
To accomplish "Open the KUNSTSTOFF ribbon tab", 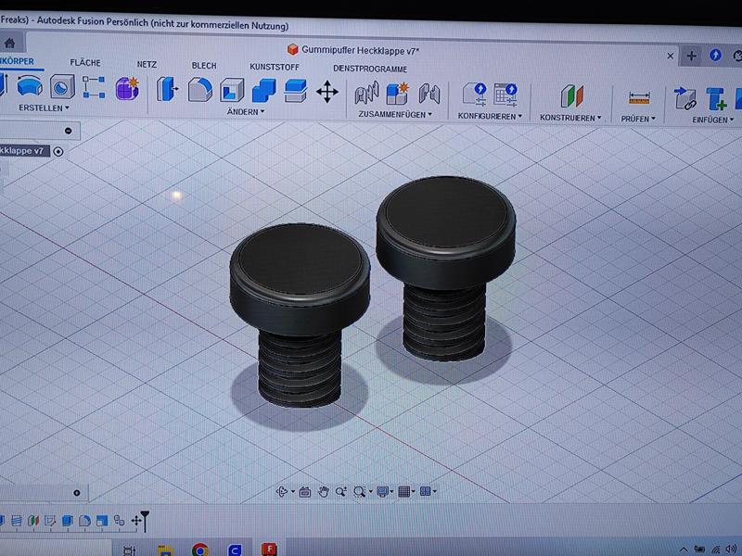I will coord(275,67).
